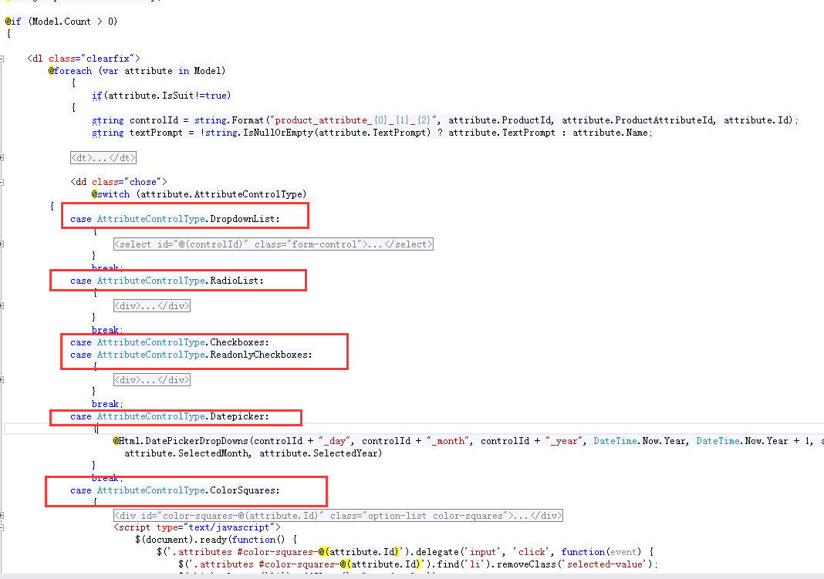
Task: Click the "chose" class value
Action: [143, 182]
